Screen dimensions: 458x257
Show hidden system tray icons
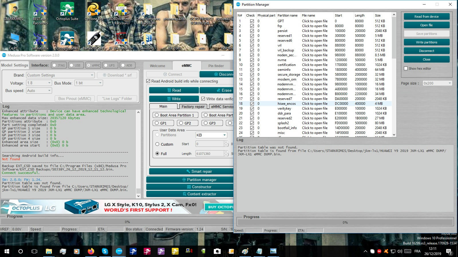coord(365,251)
